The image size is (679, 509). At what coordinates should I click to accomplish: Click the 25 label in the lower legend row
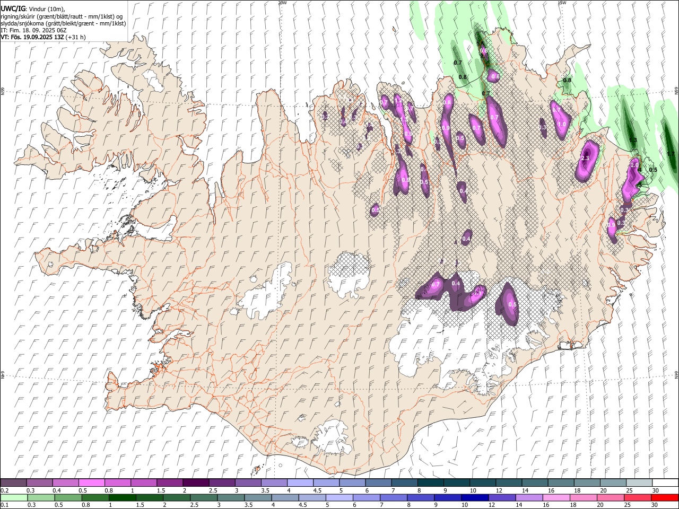627,505
